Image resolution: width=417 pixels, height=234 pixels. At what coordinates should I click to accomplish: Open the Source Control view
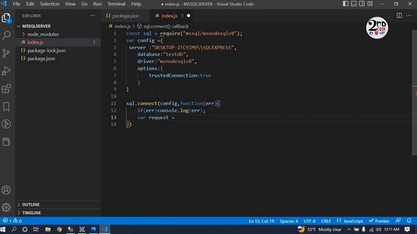click(x=6, y=53)
